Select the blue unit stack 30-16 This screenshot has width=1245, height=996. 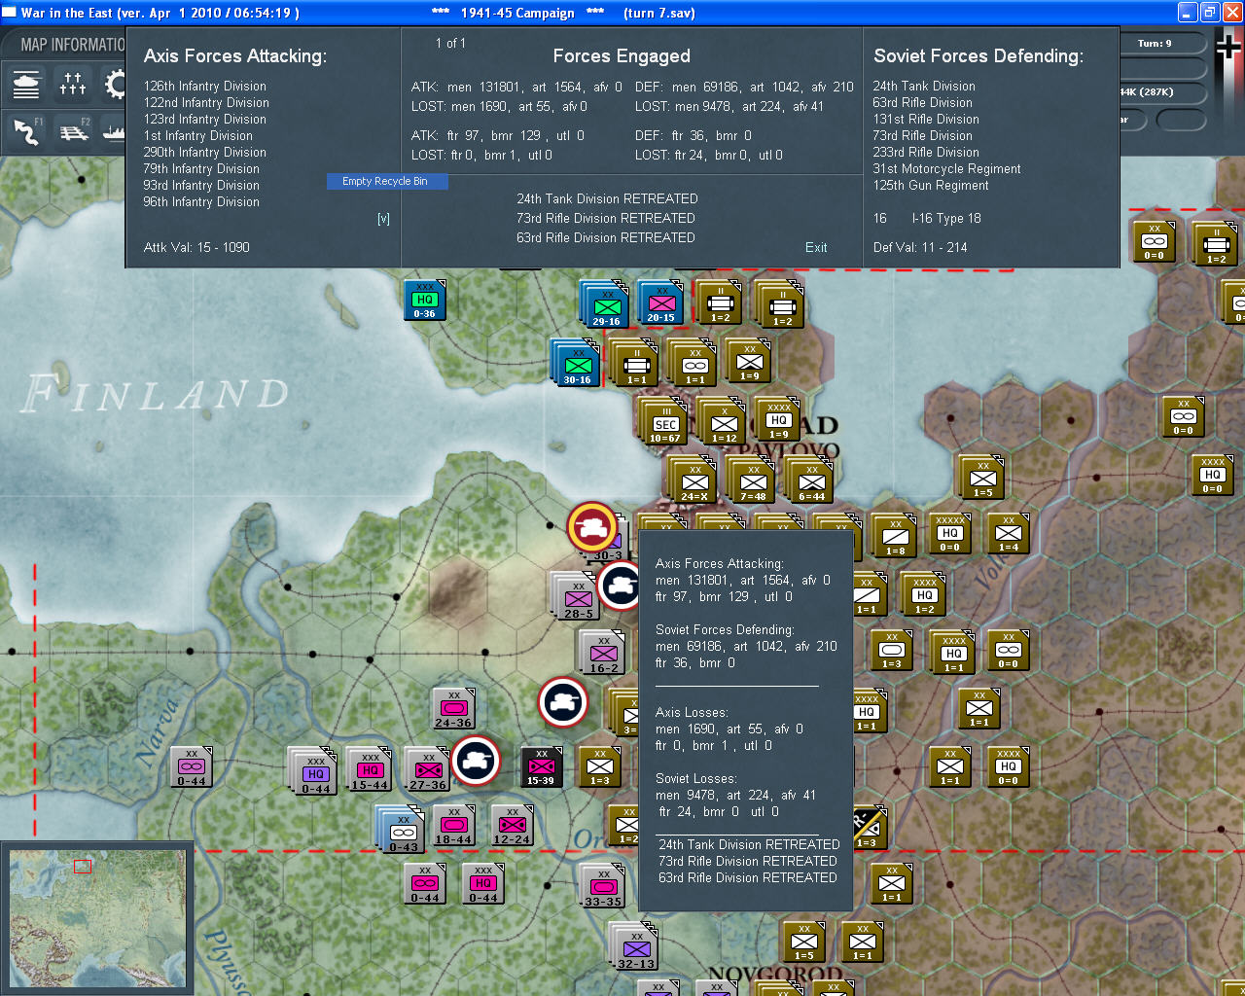(576, 363)
